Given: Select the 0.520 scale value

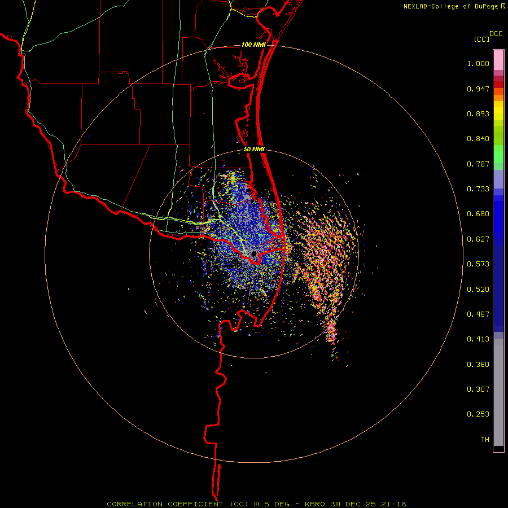Looking at the screenshot, I should click(x=478, y=290).
